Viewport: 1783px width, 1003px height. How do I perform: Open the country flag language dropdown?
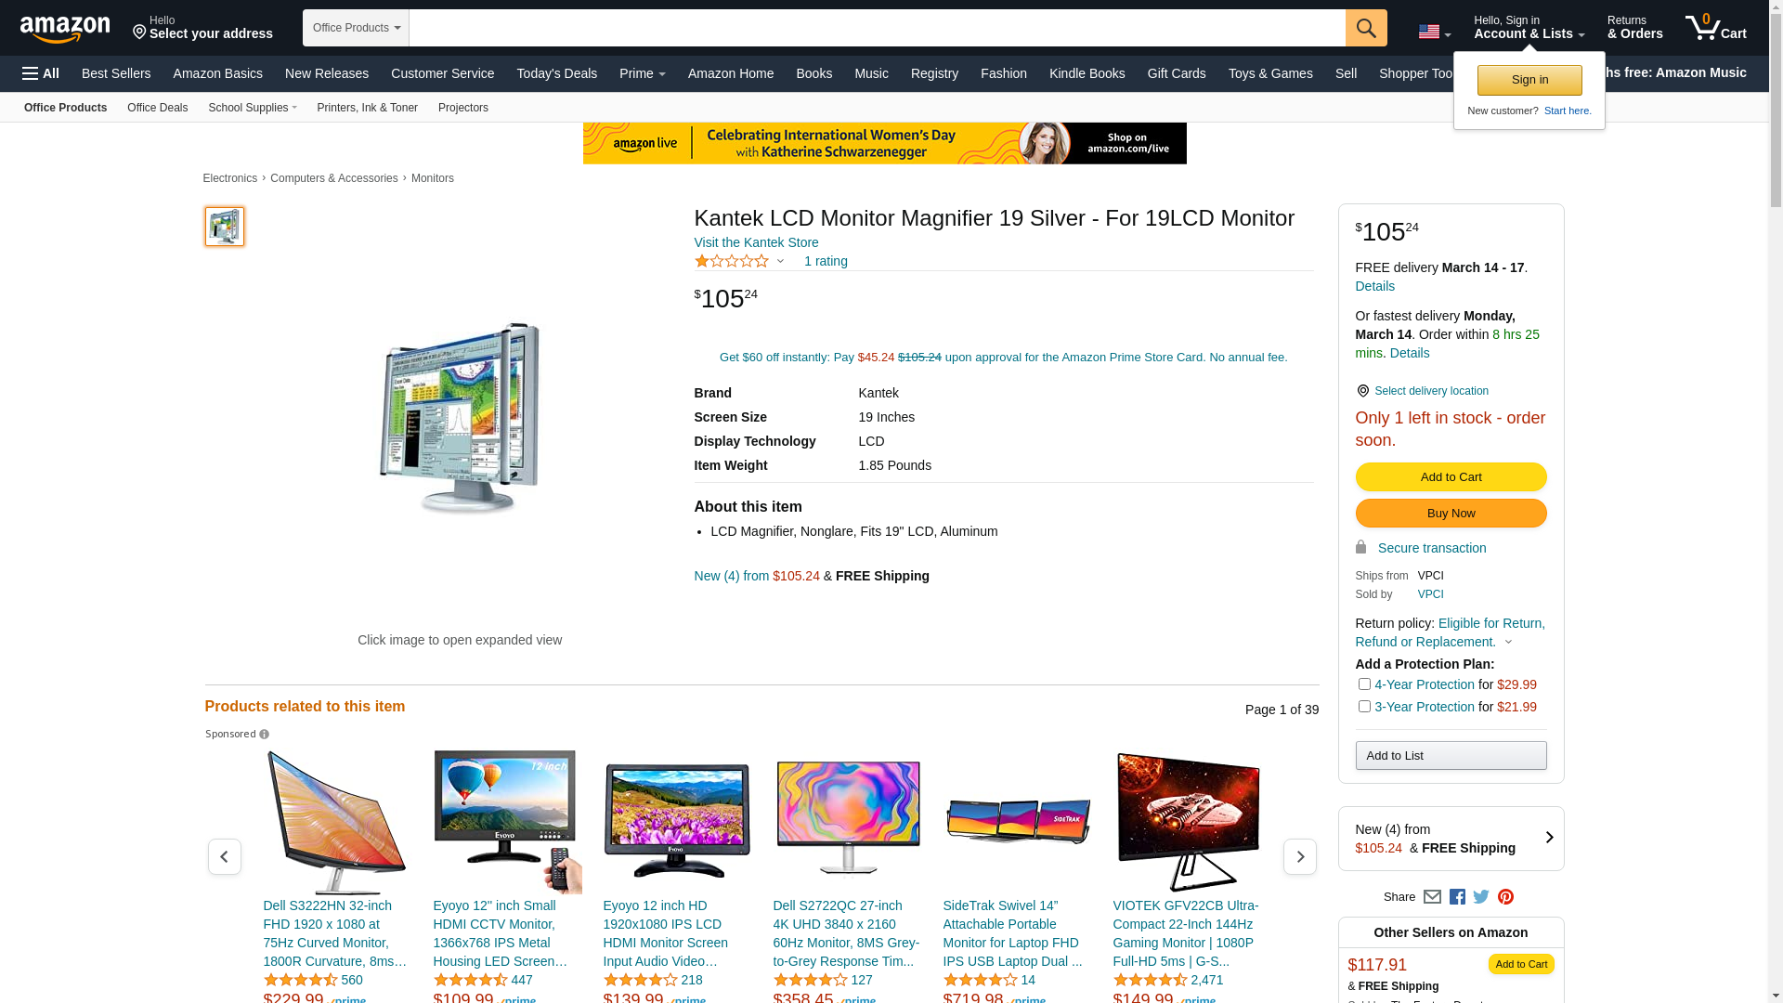1435,33
